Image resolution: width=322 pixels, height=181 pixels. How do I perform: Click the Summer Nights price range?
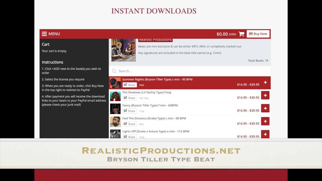[x=248, y=85]
